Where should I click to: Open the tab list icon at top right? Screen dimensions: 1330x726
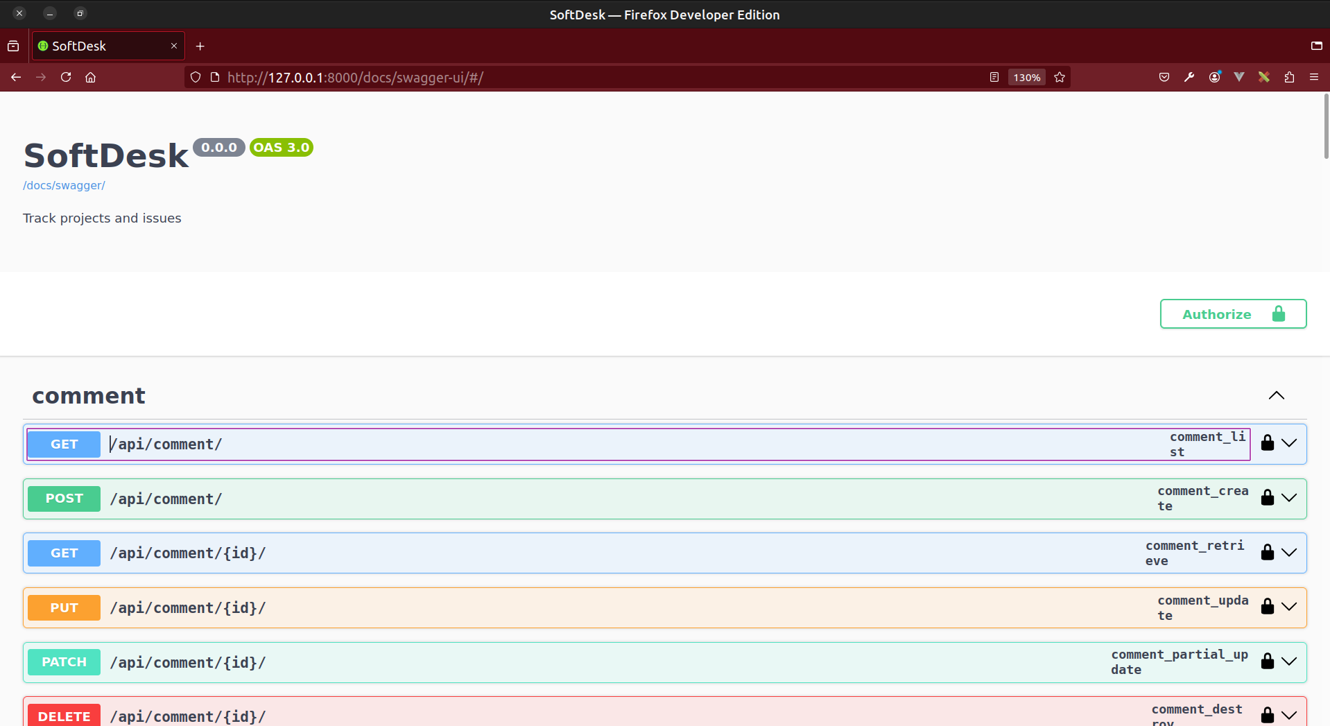(1317, 46)
